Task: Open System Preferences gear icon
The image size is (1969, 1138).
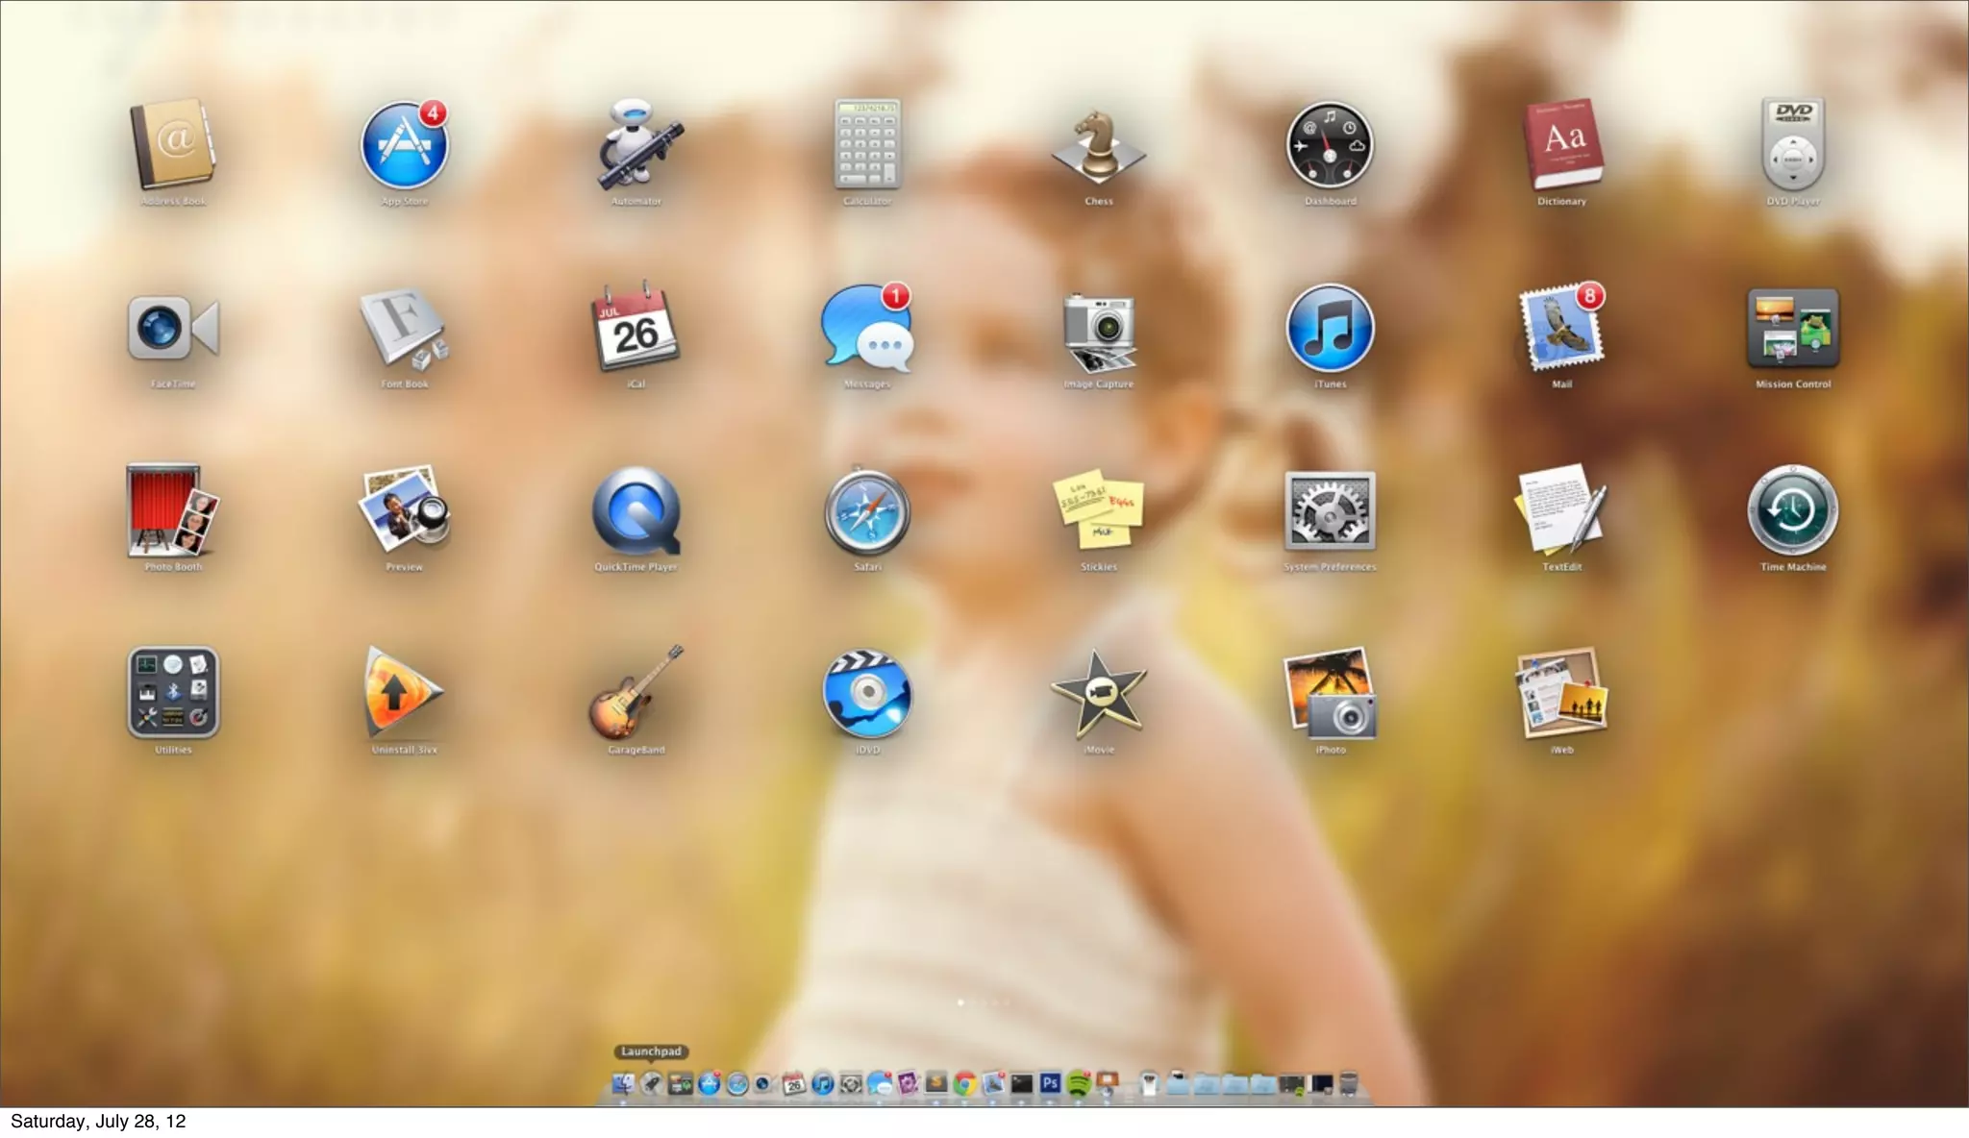Action: point(1330,511)
